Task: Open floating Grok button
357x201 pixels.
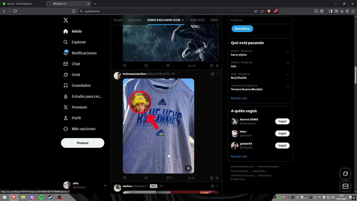Action: 346,174
